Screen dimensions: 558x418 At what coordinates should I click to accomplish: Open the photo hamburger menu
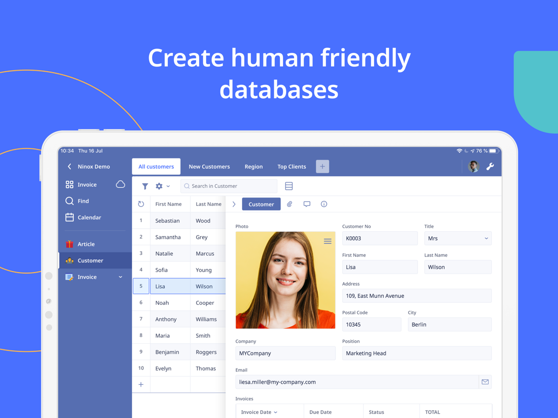click(328, 241)
